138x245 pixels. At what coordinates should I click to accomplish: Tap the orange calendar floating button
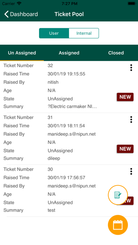point(118,225)
